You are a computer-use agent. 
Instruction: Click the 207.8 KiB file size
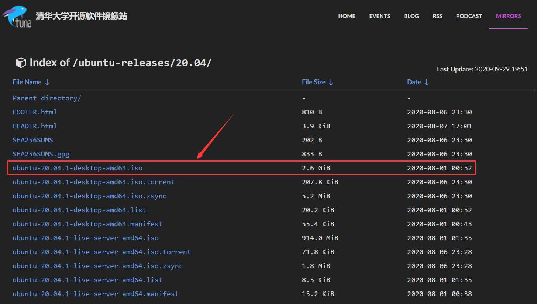pyautogui.click(x=320, y=182)
